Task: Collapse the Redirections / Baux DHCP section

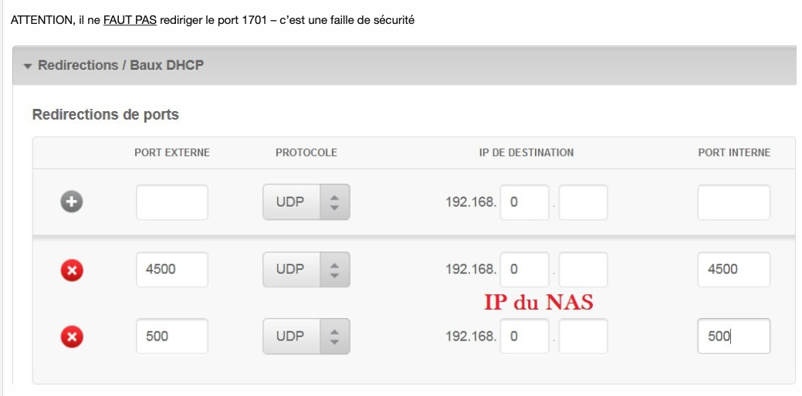Action: 29,66
